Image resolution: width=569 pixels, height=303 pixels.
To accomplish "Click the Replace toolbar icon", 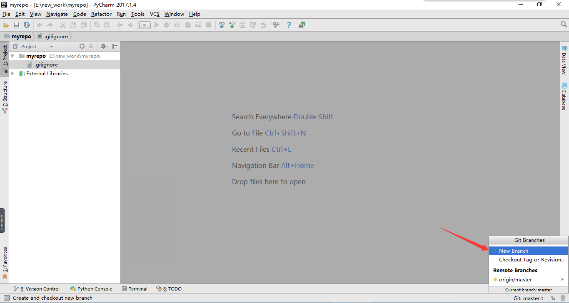I will (x=107, y=25).
